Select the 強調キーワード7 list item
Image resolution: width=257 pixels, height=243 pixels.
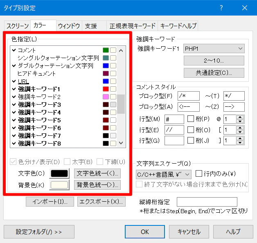[64, 136]
